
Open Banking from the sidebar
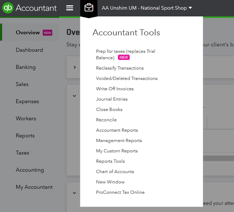(26, 67)
